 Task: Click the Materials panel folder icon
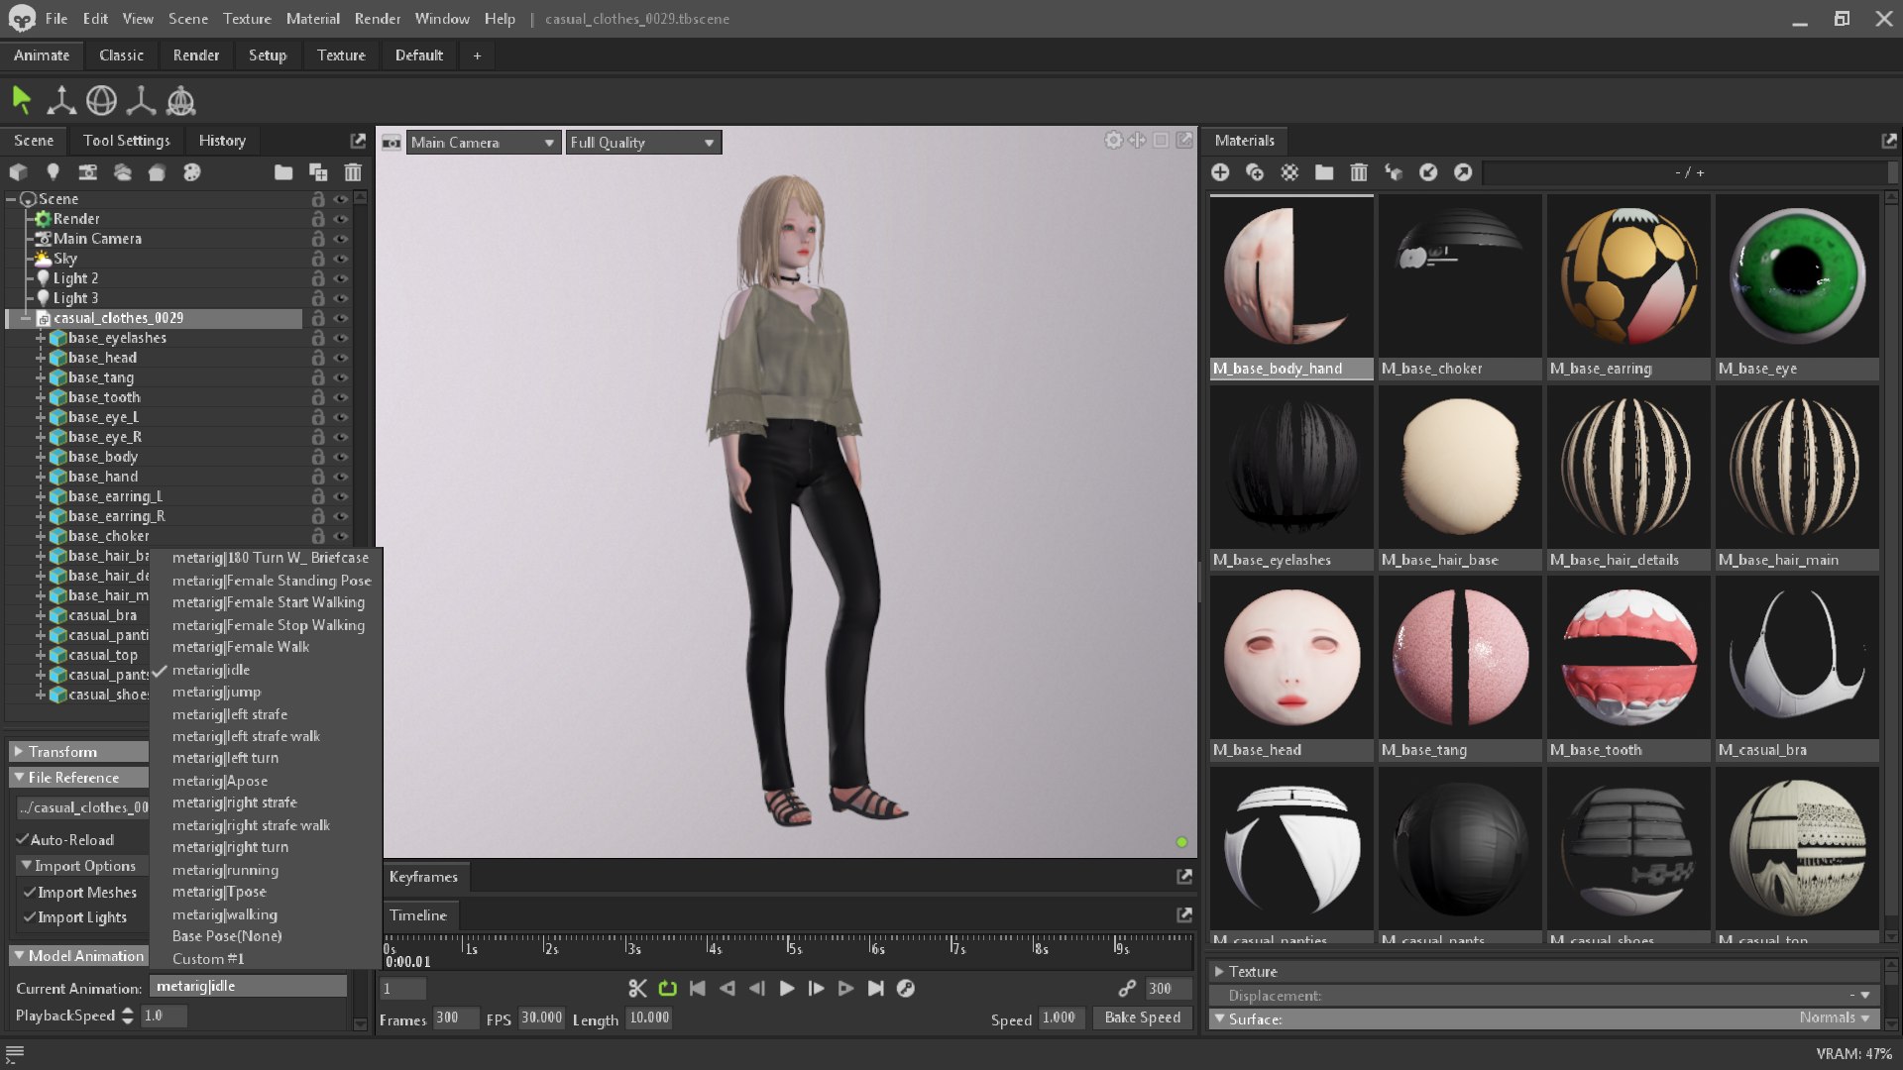1324,172
